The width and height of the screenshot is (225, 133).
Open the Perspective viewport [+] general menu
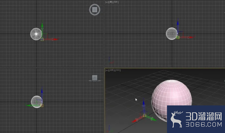[107, 70]
